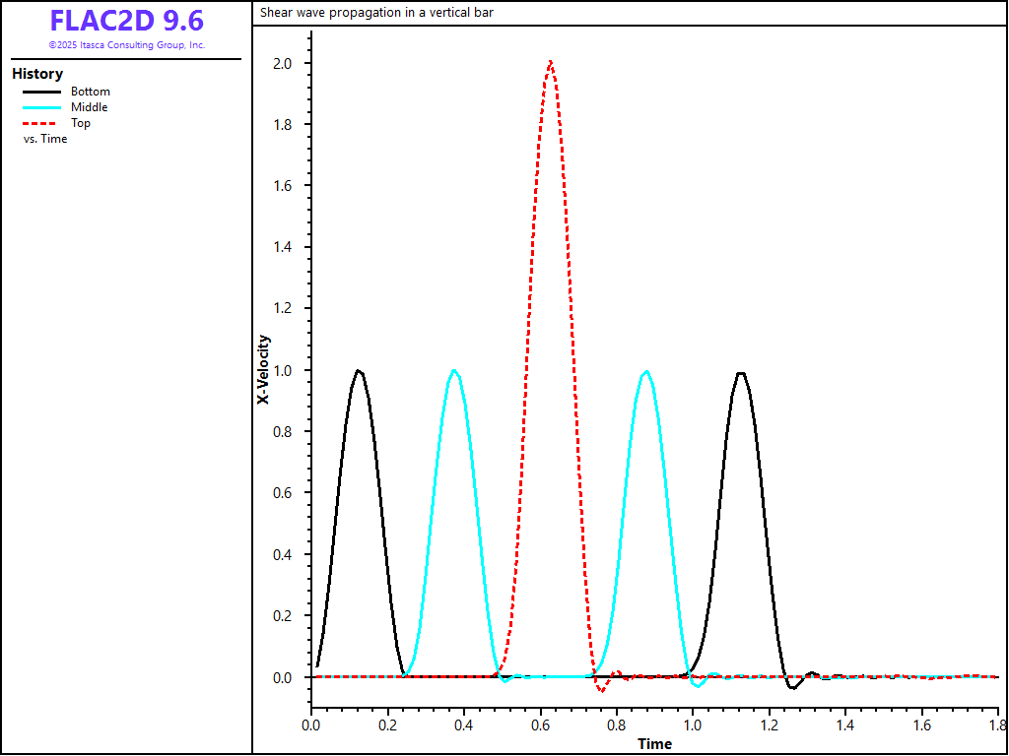Click the 2.0 tick label on the Y axis
1009x756 pixels.
point(288,63)
